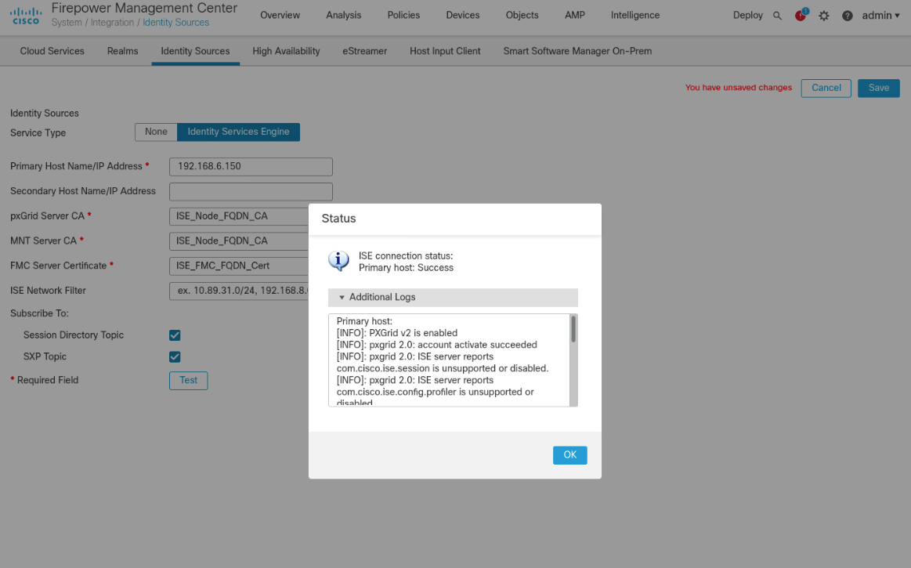The height and width of the screenshot is (568, 911).
Task: Click the Additional Logs scrollbar thumb
Action: [573, 329]
